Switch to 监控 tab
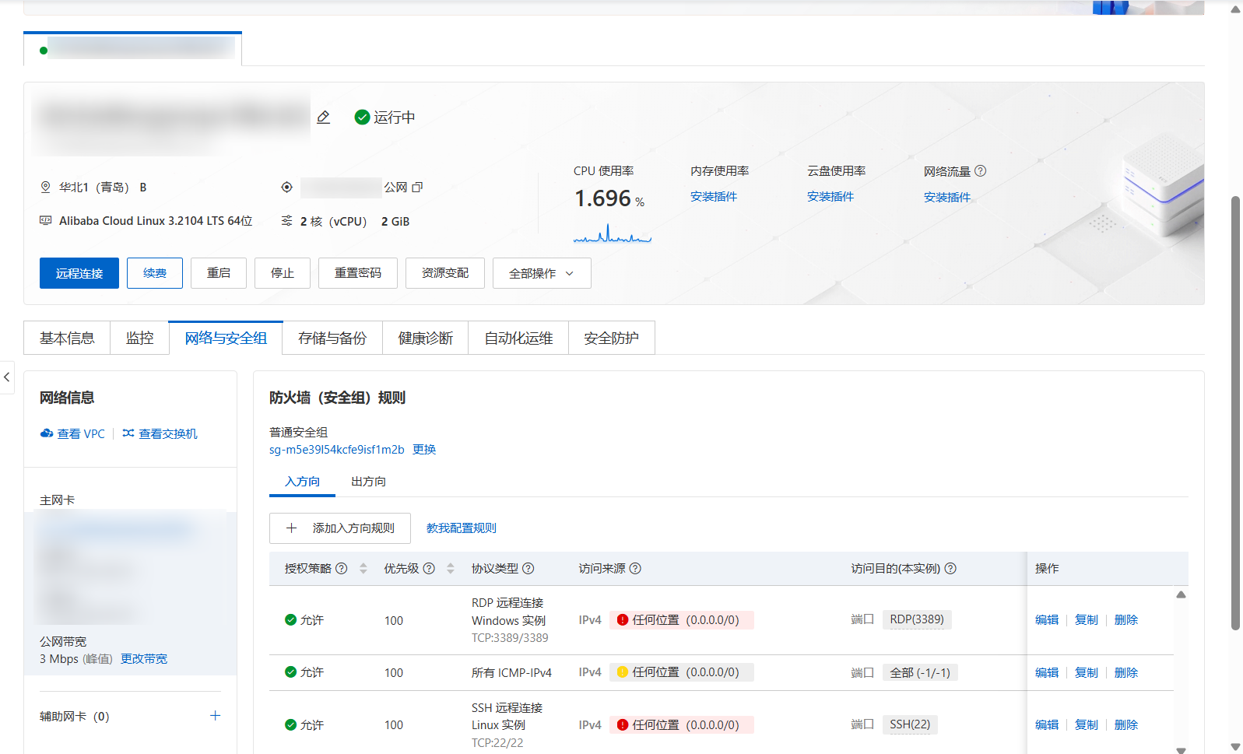Image resolution: width=1243 pixels, height=754 pixels. (140, 338)
